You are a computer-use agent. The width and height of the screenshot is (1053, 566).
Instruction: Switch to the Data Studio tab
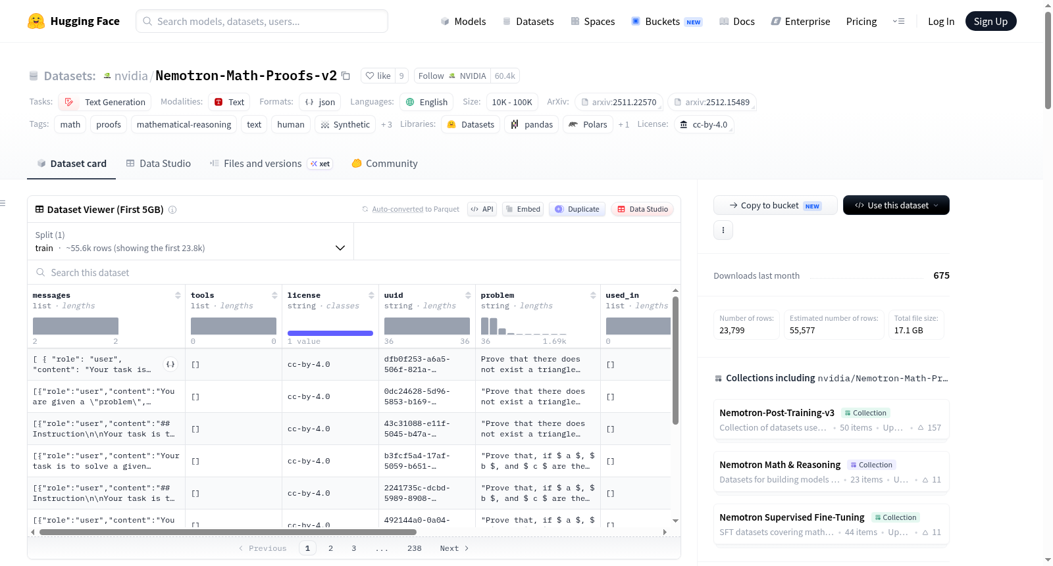158,163
